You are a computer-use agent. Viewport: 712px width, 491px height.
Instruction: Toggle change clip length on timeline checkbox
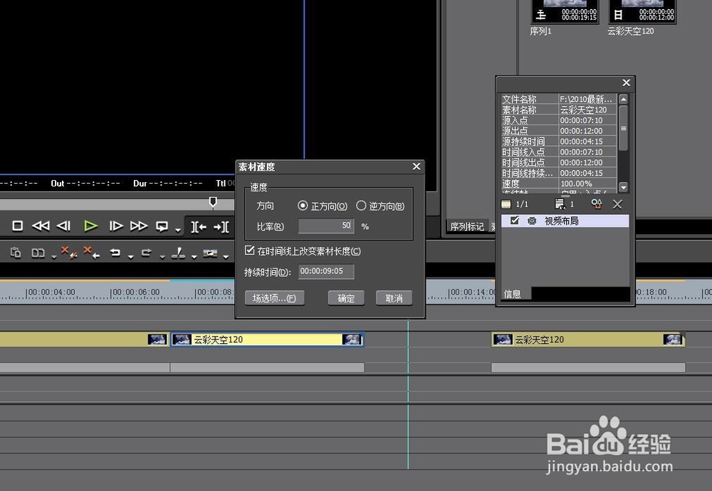click(x=249, y=250)
